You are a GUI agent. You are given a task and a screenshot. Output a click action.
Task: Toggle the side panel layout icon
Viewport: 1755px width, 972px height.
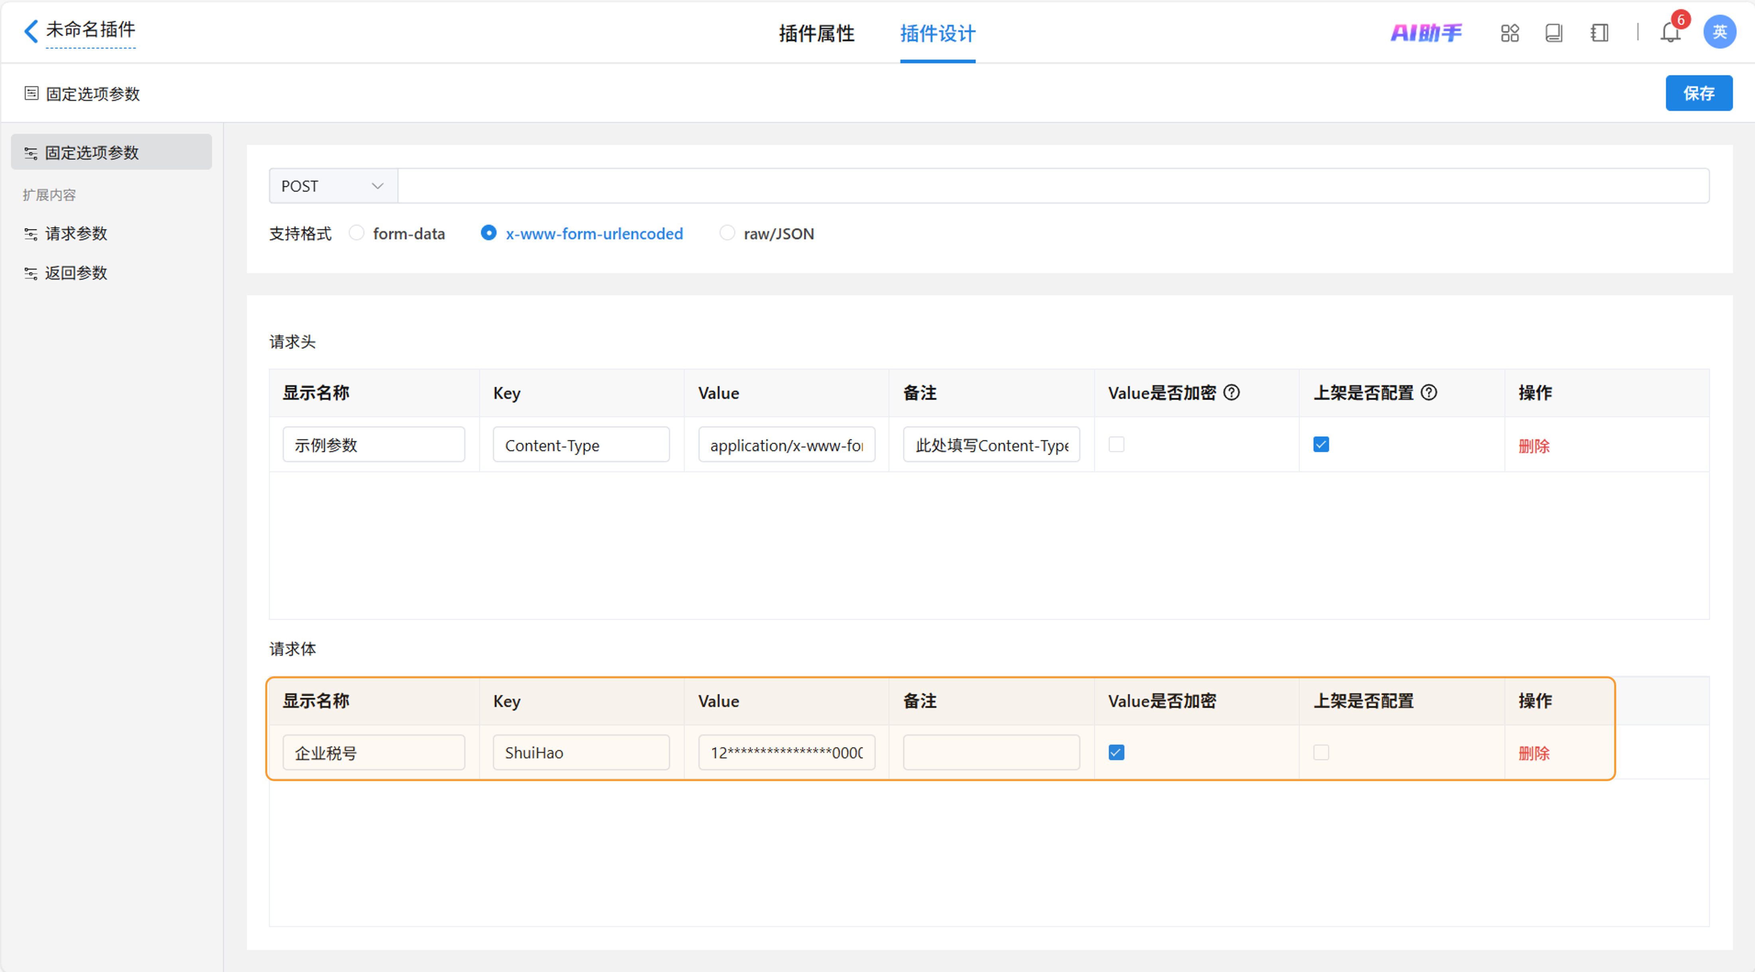pos(1599,33)
